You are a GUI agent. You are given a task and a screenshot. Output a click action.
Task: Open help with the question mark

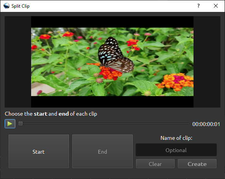click(x=199, y=6)
